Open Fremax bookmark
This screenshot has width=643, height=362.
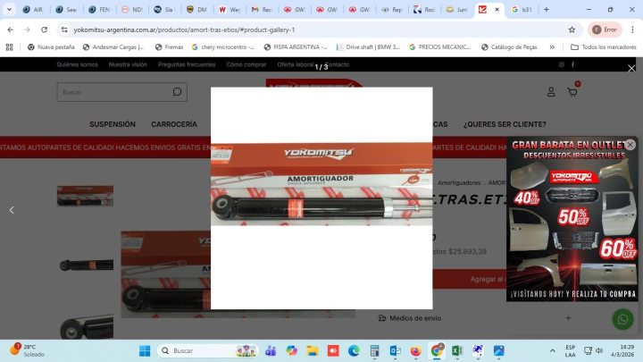169,47
